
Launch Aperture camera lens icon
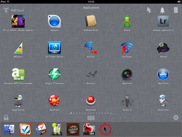(127, 74)
